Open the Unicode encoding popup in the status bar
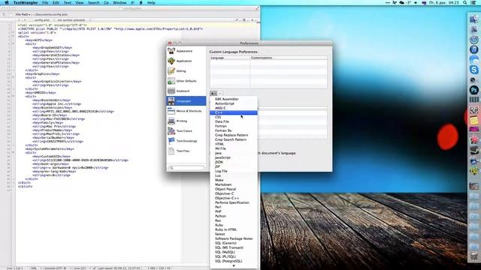481x270 pixels. pyautogui.click(x=55, y=268)
